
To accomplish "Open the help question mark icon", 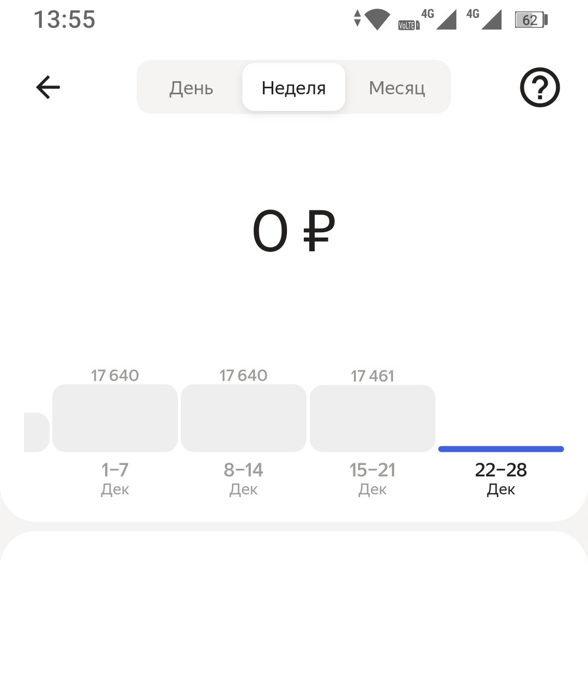I will 540,87.
